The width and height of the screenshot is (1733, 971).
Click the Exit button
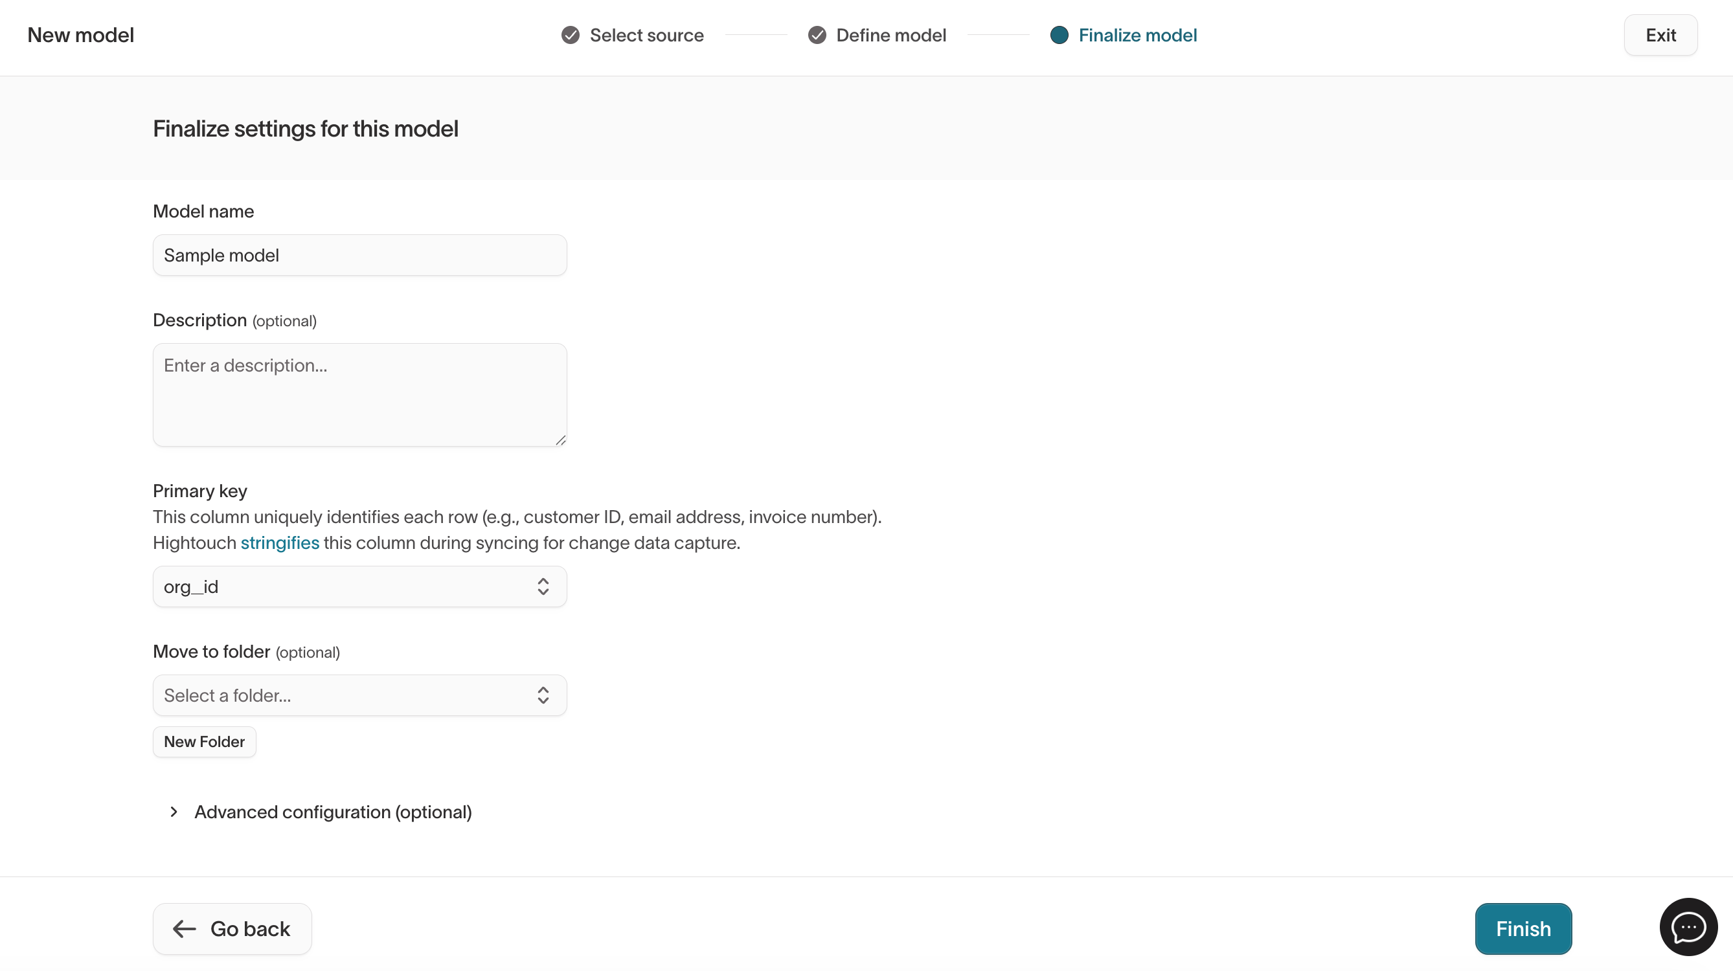coord(1660,35)
